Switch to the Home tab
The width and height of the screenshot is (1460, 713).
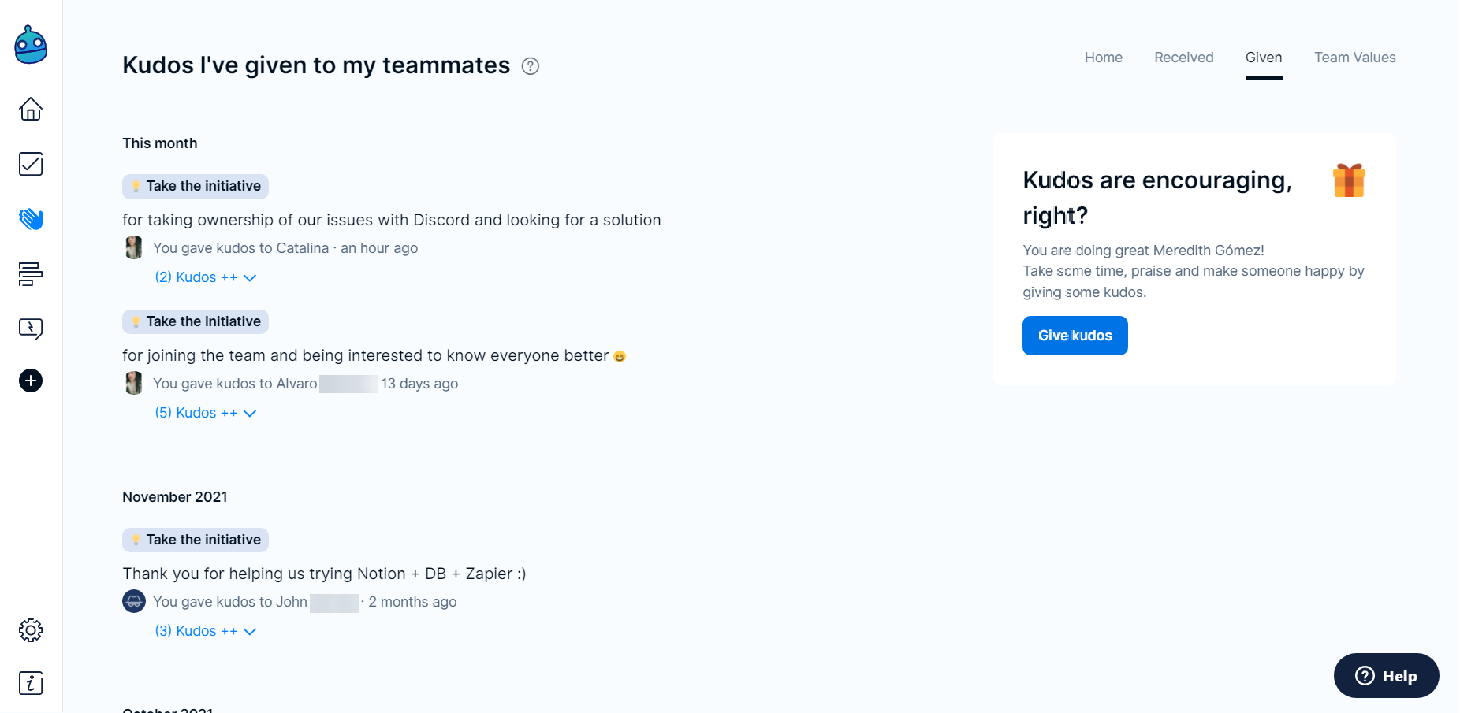click(x=1103, y=58)
